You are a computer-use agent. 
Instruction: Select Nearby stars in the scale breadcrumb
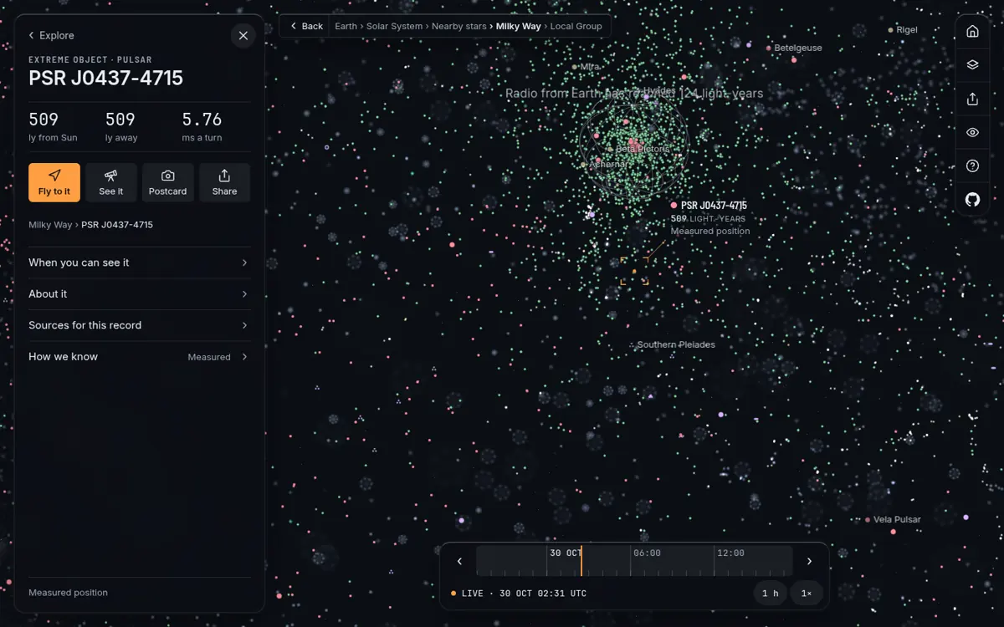[459, 26]
